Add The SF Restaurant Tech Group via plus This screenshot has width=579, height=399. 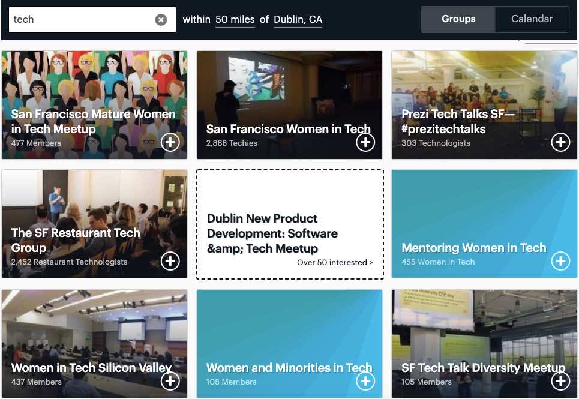170,262
